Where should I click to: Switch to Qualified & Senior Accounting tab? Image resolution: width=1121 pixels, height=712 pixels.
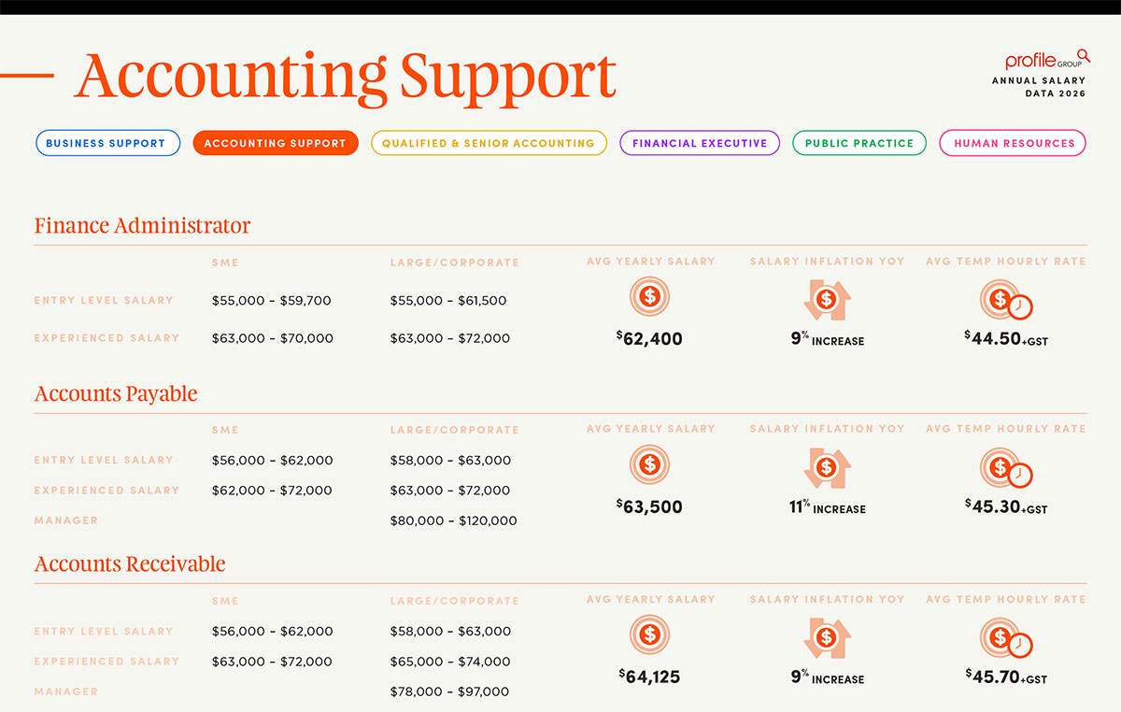[489, 143]
